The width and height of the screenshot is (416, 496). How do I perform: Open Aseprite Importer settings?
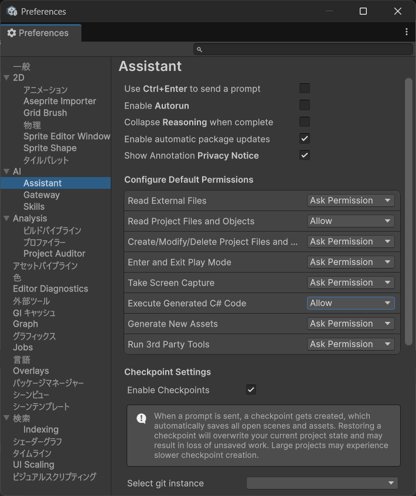[x=60, y=101]
